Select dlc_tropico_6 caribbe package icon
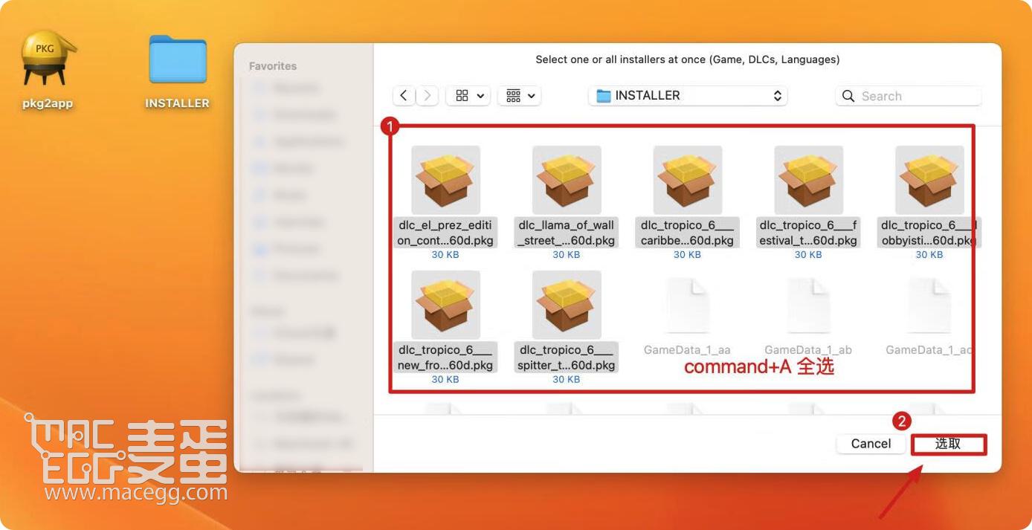This screenshot has width=1032, height=530. [x=688, y=179]
